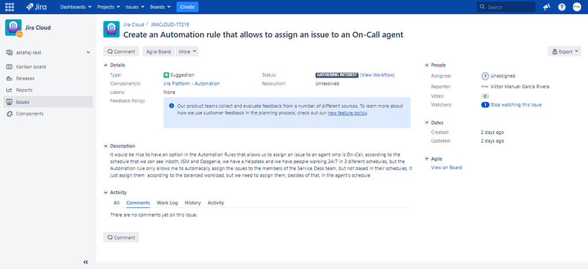588x269 pixels.
Task: Click the top Comment button
Action: tap(121, 51)
